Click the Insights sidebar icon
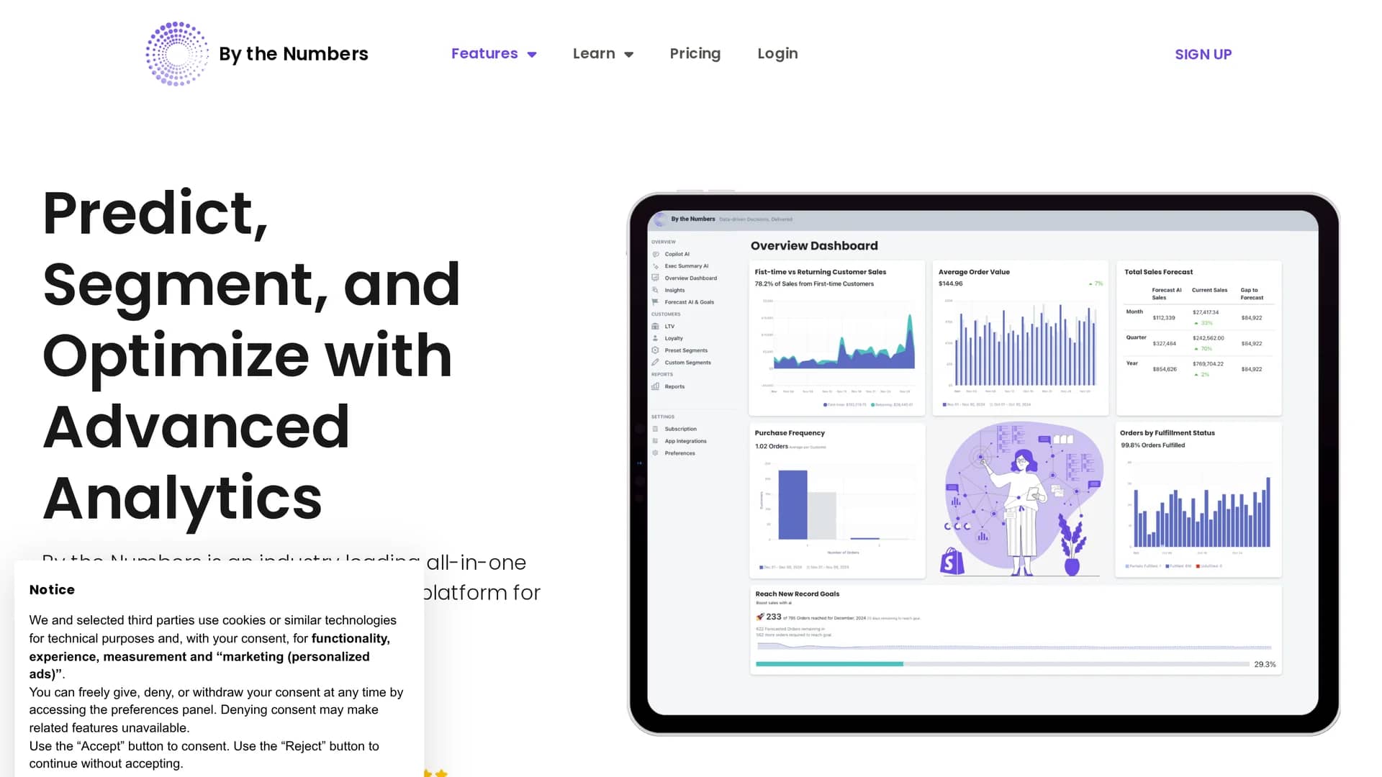This screenshot has height=777, width=1382. pyautogui.click(x=656, y=290)
